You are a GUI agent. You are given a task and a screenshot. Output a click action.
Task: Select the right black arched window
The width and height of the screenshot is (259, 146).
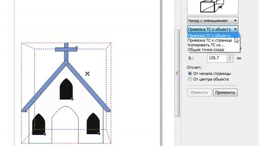[93, 123]
